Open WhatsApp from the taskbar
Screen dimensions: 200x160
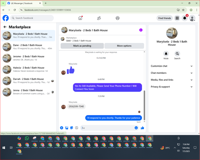tap(27, 138)
